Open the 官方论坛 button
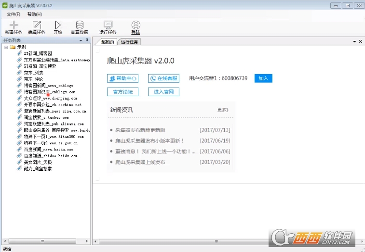Screen dimensions: 365x252 point(122,92)
